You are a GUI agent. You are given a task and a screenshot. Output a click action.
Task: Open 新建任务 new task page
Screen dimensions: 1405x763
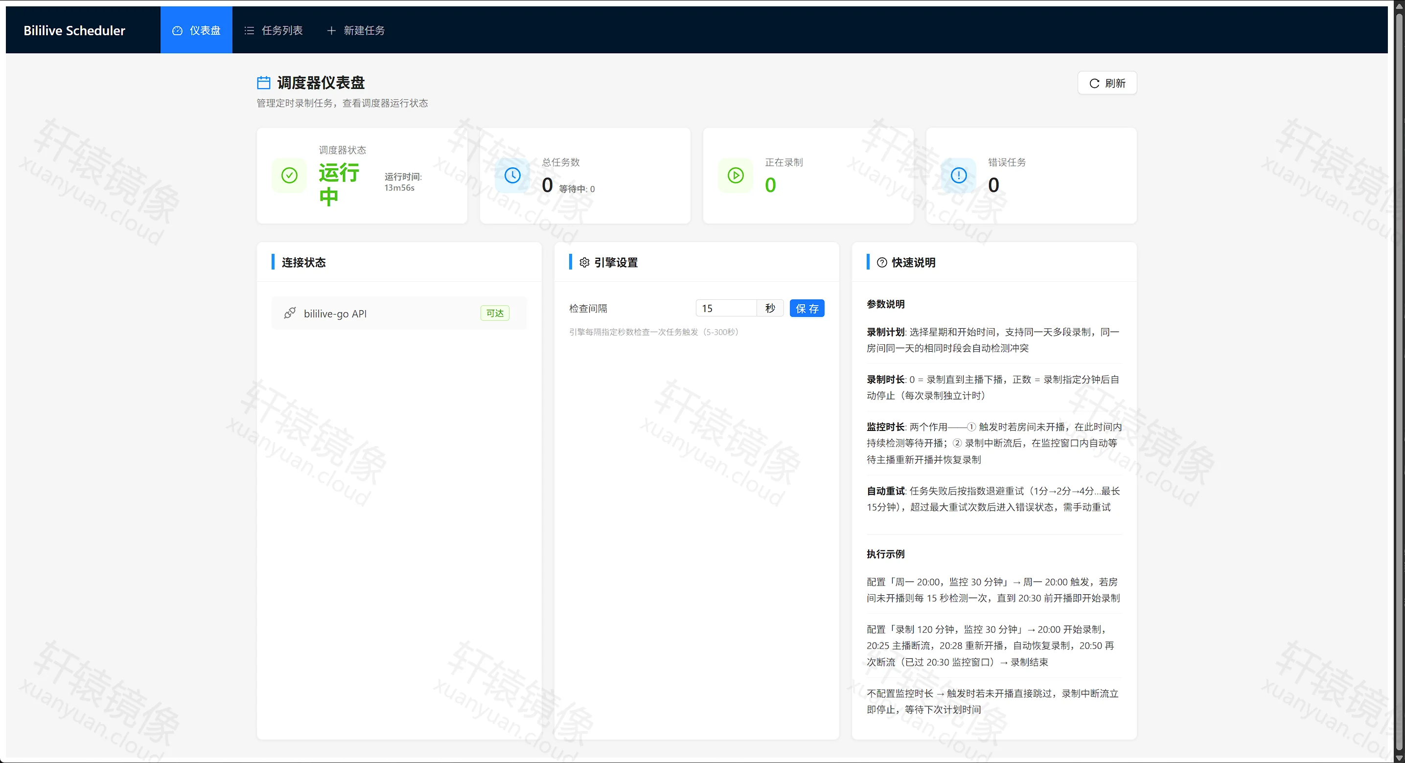pyautogui.click(x=356, y=30)
